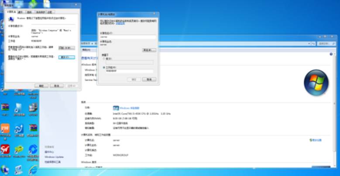Click the Computer name text field
Screen dimensions: 340x176
click(127, 37)
